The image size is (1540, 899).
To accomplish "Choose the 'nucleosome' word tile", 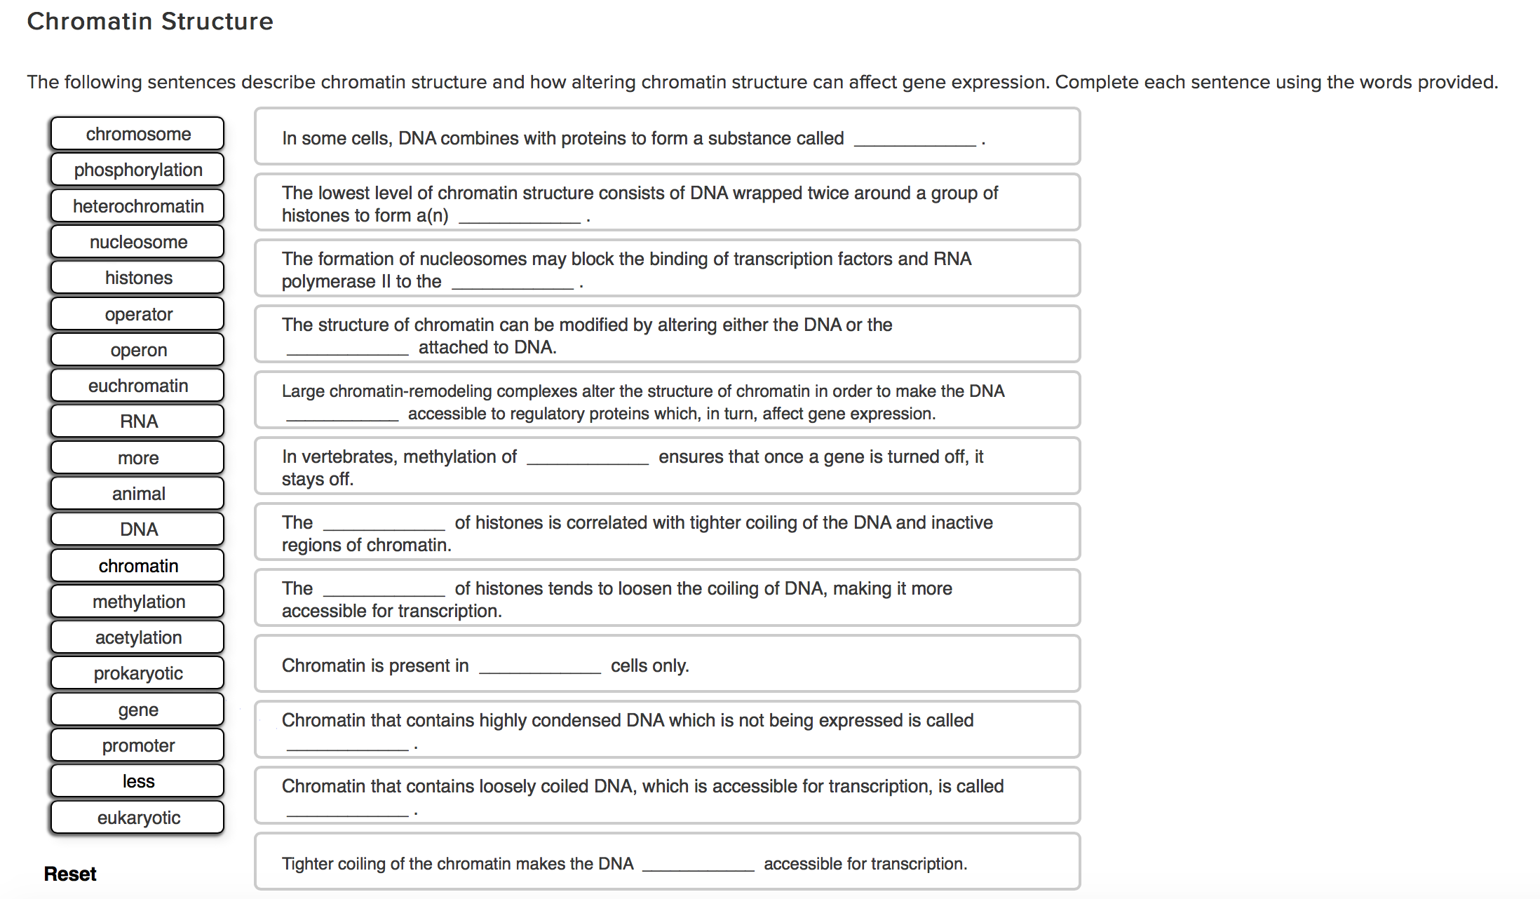I will pos(137,241).
